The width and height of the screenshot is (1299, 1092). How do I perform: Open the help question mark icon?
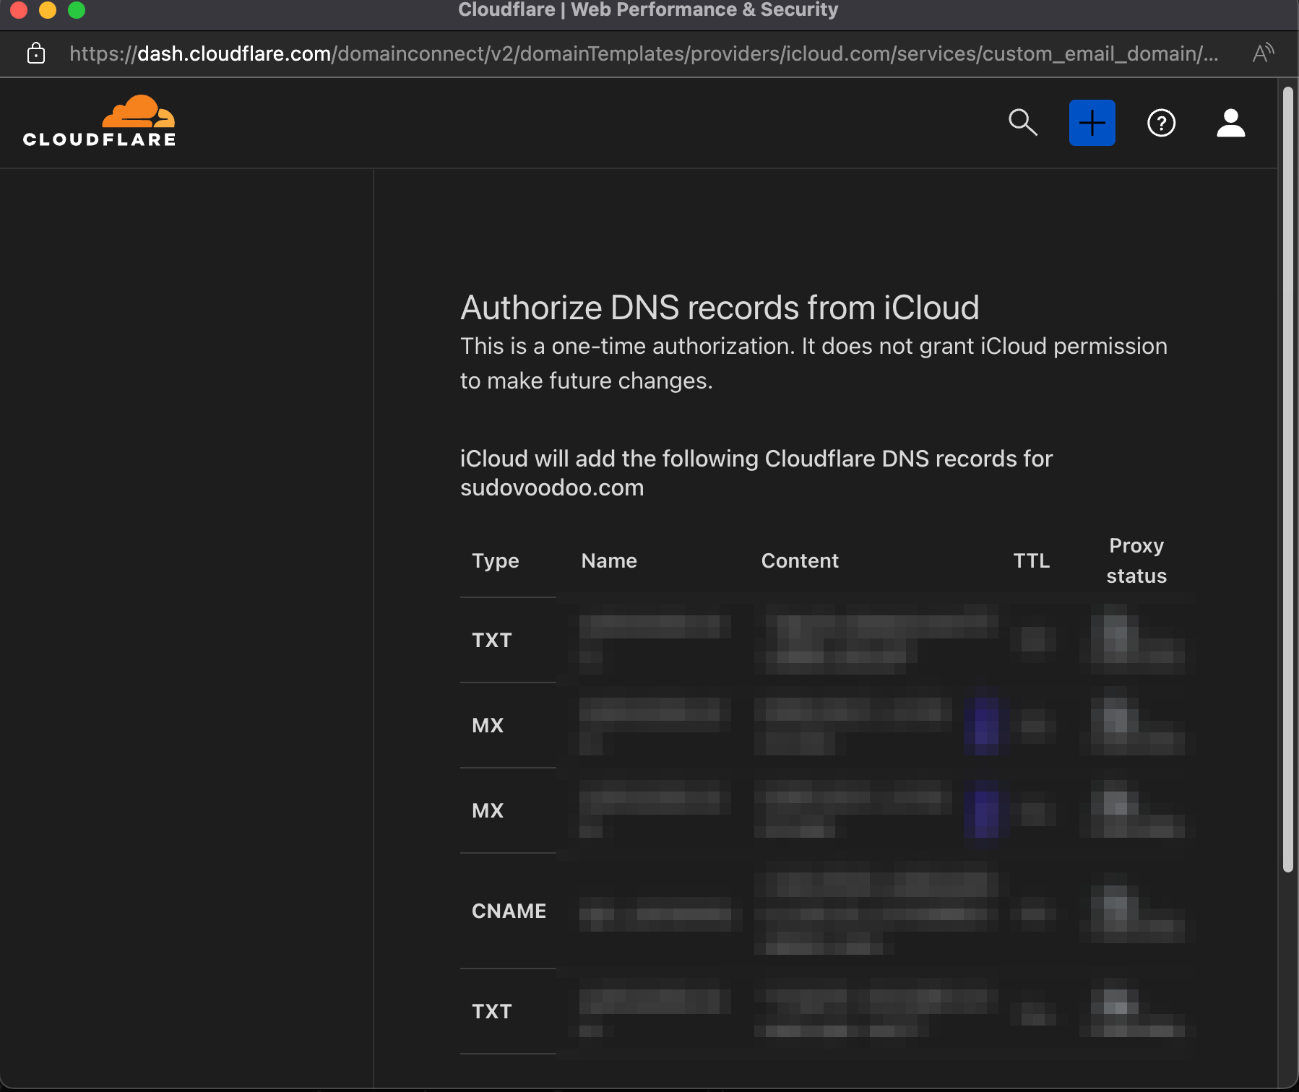(1161, 123)
